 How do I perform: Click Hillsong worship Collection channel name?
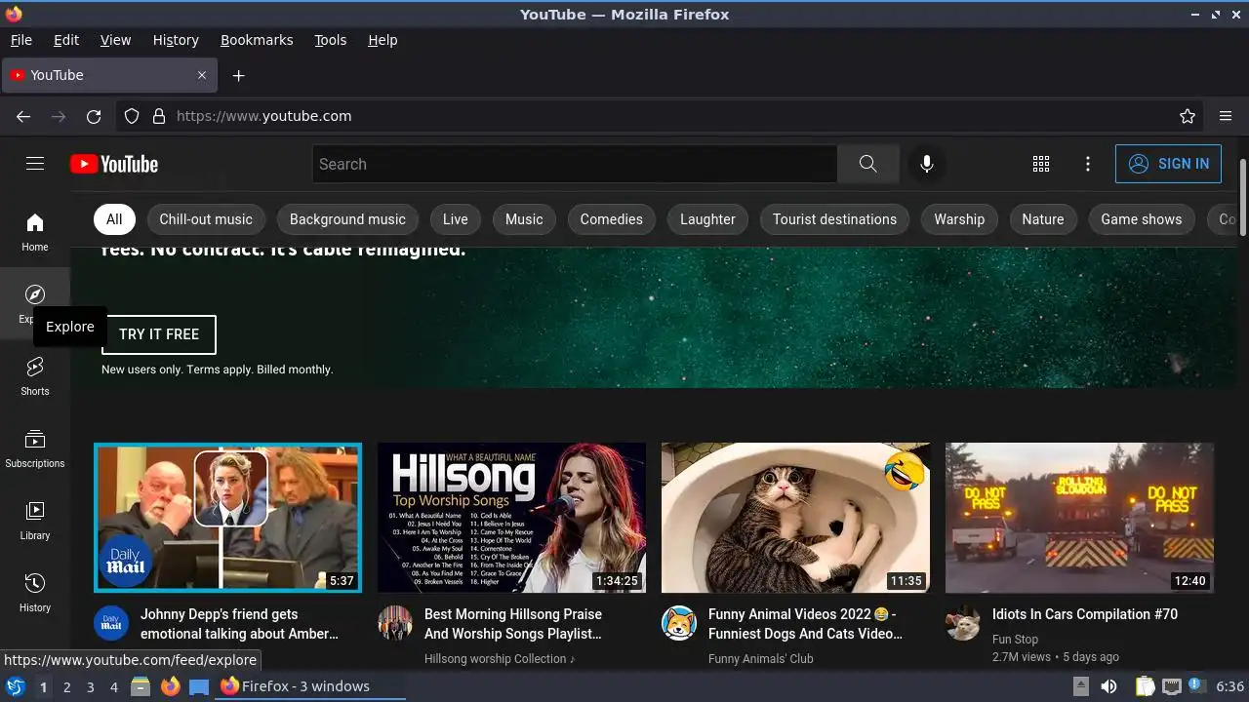(x=500, y=659)
